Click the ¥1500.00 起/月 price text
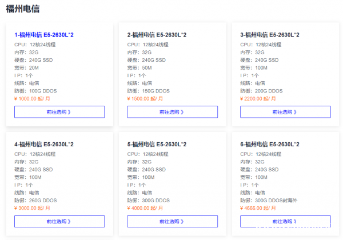 point(145,98)
